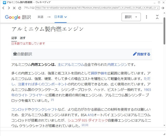Go forward with the browser forward arrow
166x136 pixels.
[9, 8]
